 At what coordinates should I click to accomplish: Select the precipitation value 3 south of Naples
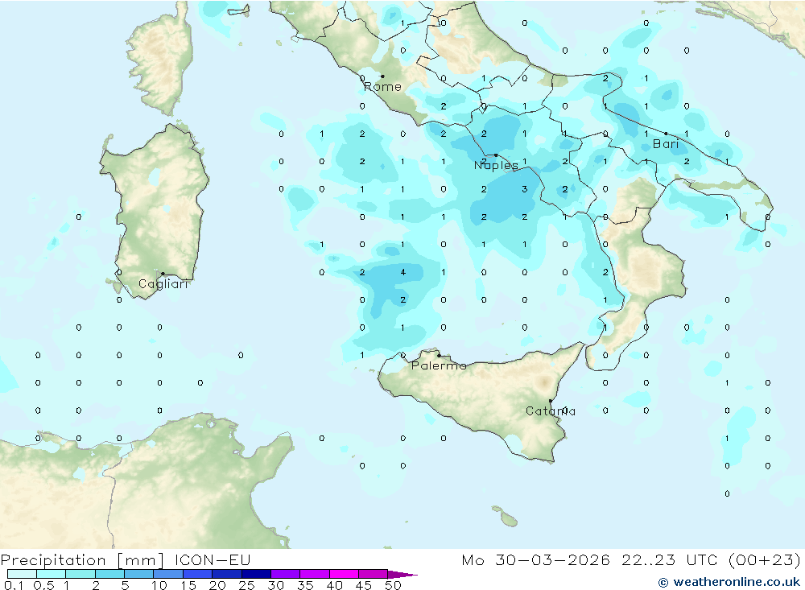point(525,189)
